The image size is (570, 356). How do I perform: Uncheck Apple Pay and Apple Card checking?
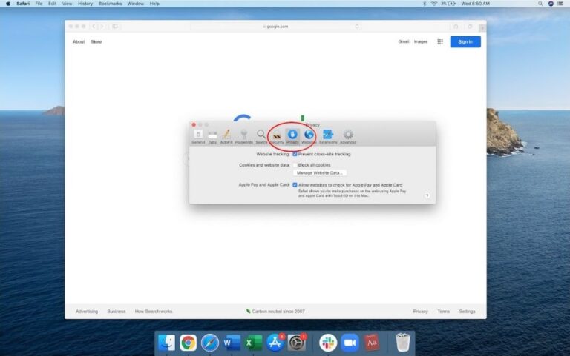point(295,185)
